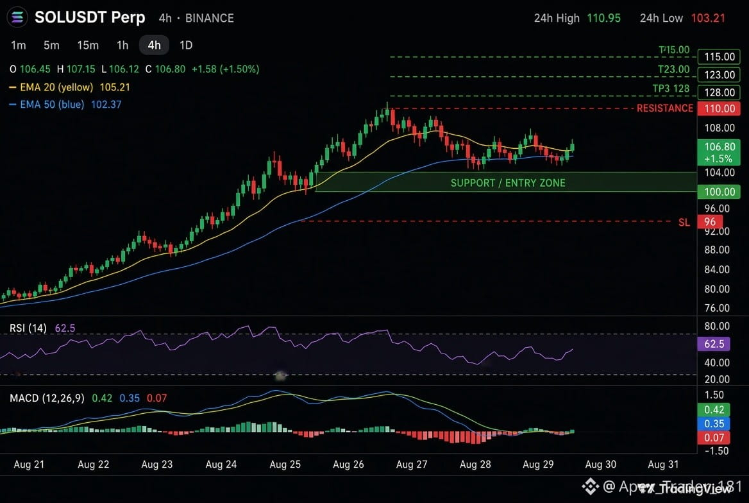749x503 pixels.
Task: Click the red 110.00 resistance price tag
Action: (719, 108)
